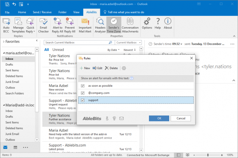Switch to Mail view envelope icon
238x158 pixels.
tap(5, 148)
